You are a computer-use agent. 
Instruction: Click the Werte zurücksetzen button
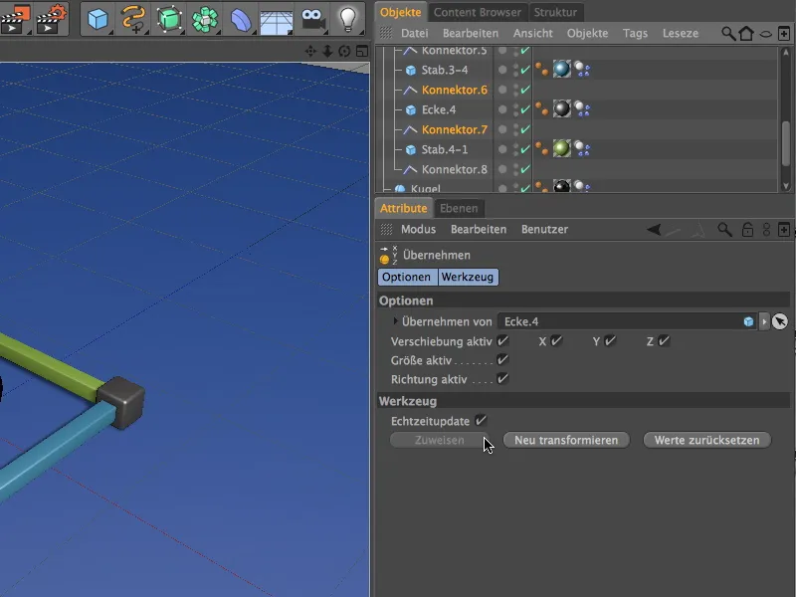point(706,440)
